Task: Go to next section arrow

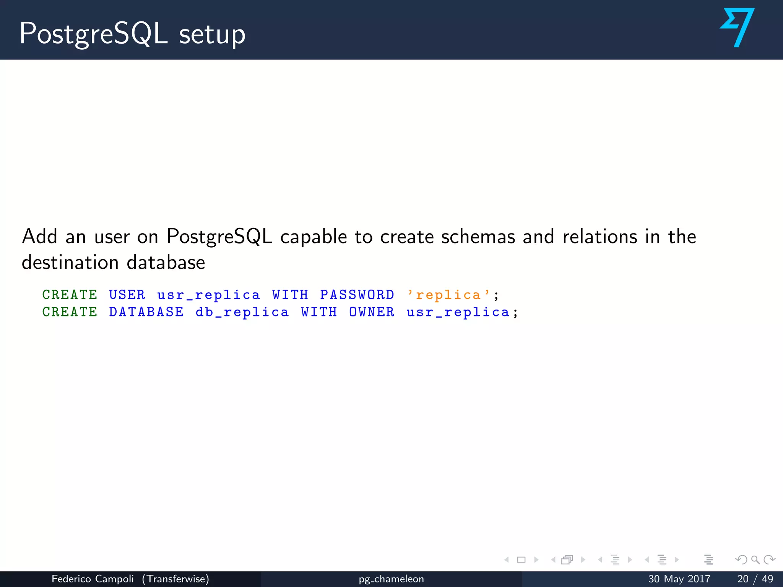Action: click(677, 559)
